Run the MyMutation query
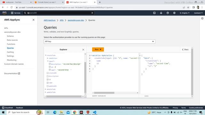The image size is (205, 115). click(98, 50)
